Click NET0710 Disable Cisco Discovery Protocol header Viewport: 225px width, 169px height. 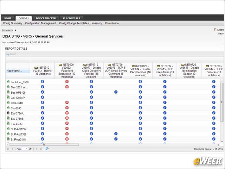click(91, 71)
